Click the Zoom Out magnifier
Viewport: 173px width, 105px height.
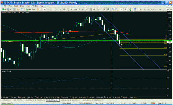117,9
